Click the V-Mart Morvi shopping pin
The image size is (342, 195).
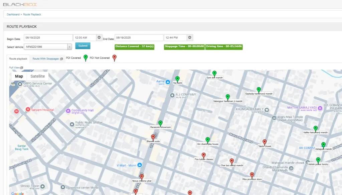tap(140, 165)
